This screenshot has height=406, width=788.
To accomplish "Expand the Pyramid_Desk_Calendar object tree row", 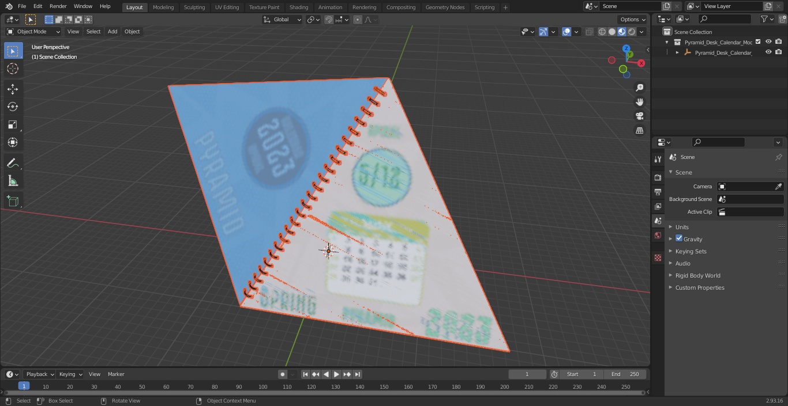I will tap(677, 52).
